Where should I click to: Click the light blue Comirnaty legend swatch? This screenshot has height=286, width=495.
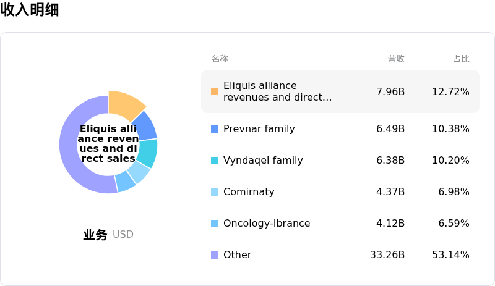click(x=215, y=192)
